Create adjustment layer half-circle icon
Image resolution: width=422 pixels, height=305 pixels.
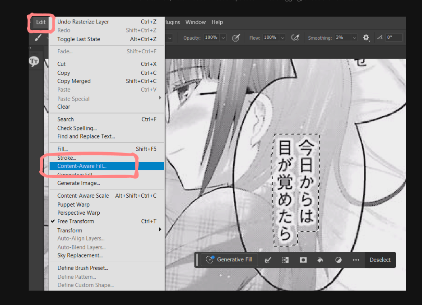click(339, 260)
